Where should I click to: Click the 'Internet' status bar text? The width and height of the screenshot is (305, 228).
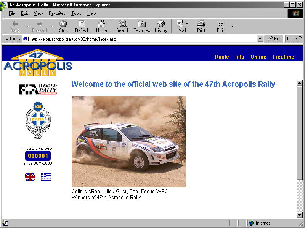click(263, 223)
